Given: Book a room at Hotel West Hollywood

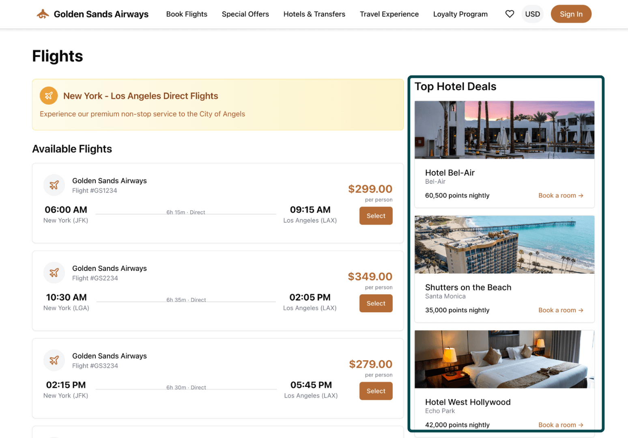Looking at the screenshot, I should point(561,425).
